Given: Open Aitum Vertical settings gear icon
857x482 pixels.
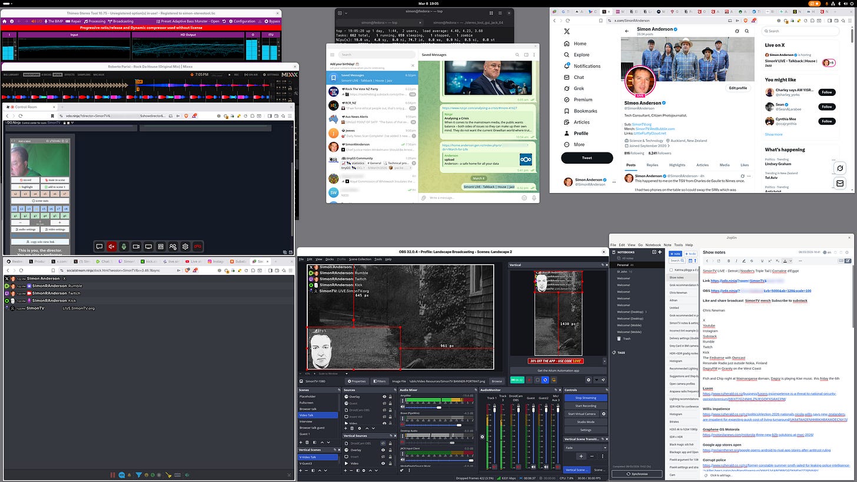Looking at the screenshot, I should point(588,380).
